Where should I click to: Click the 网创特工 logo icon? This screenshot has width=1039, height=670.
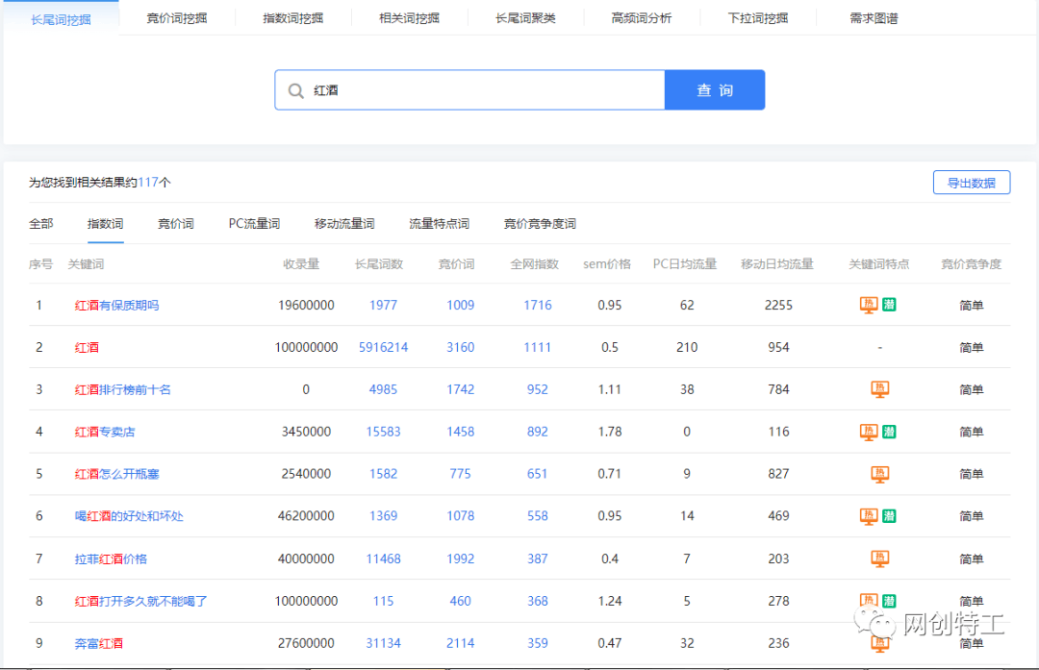tap(876, 625)
